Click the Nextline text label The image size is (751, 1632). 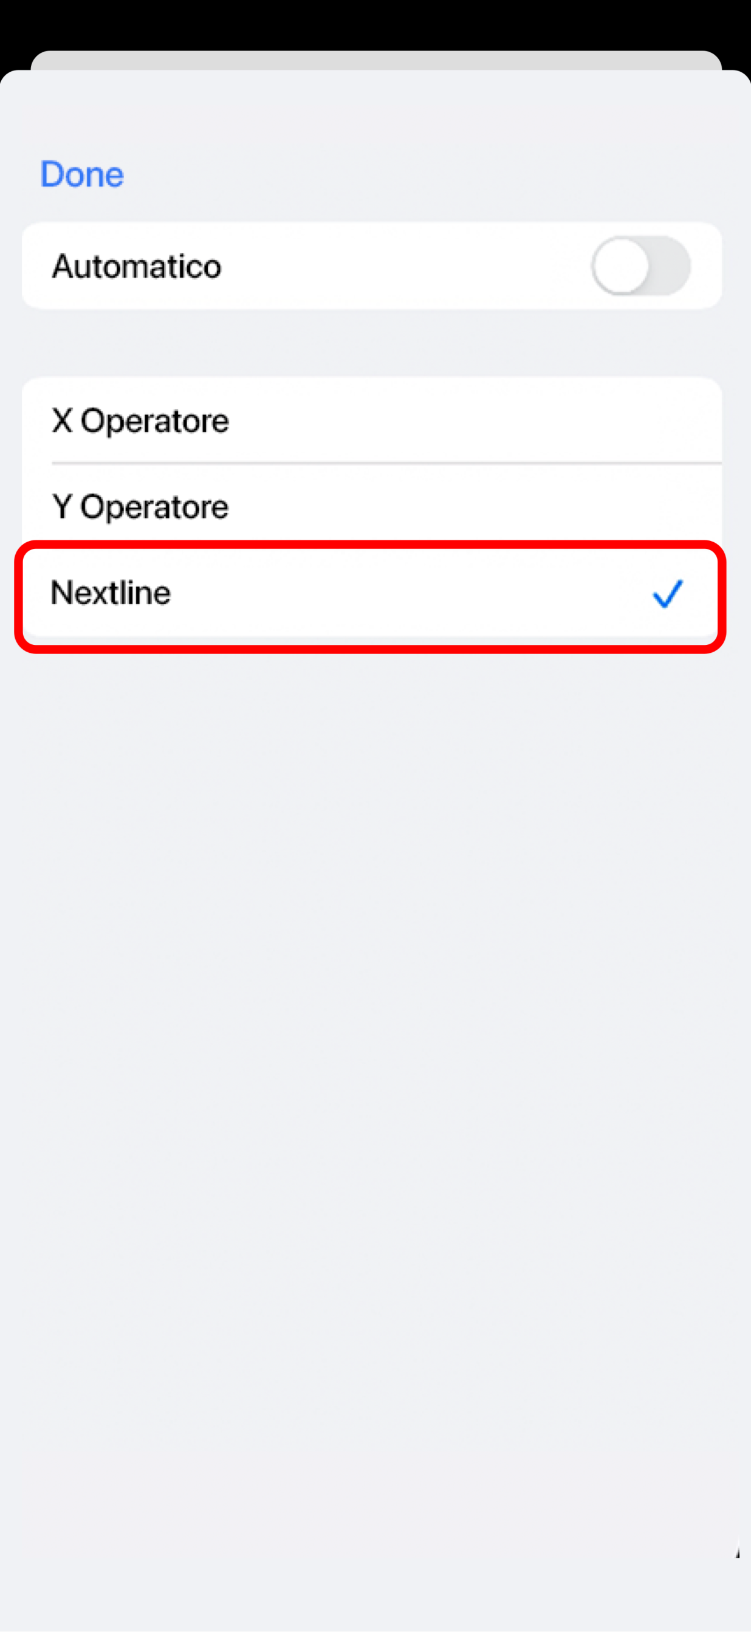[x=111, y=593]
